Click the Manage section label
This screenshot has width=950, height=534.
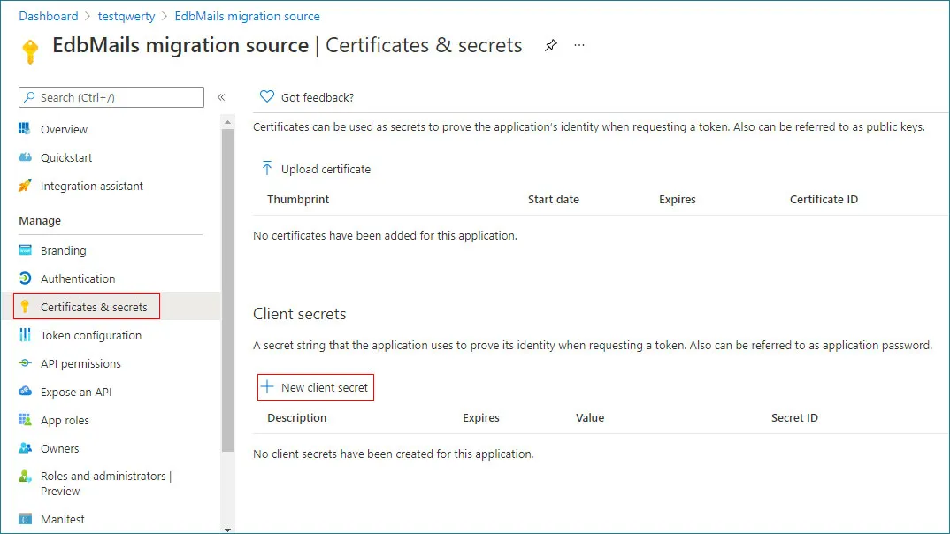click(40, 220)
